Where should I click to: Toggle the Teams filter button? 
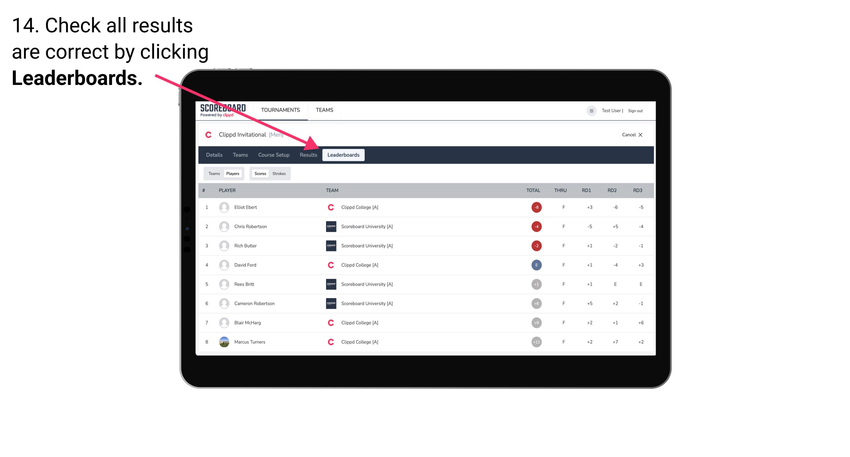(214, 173)
